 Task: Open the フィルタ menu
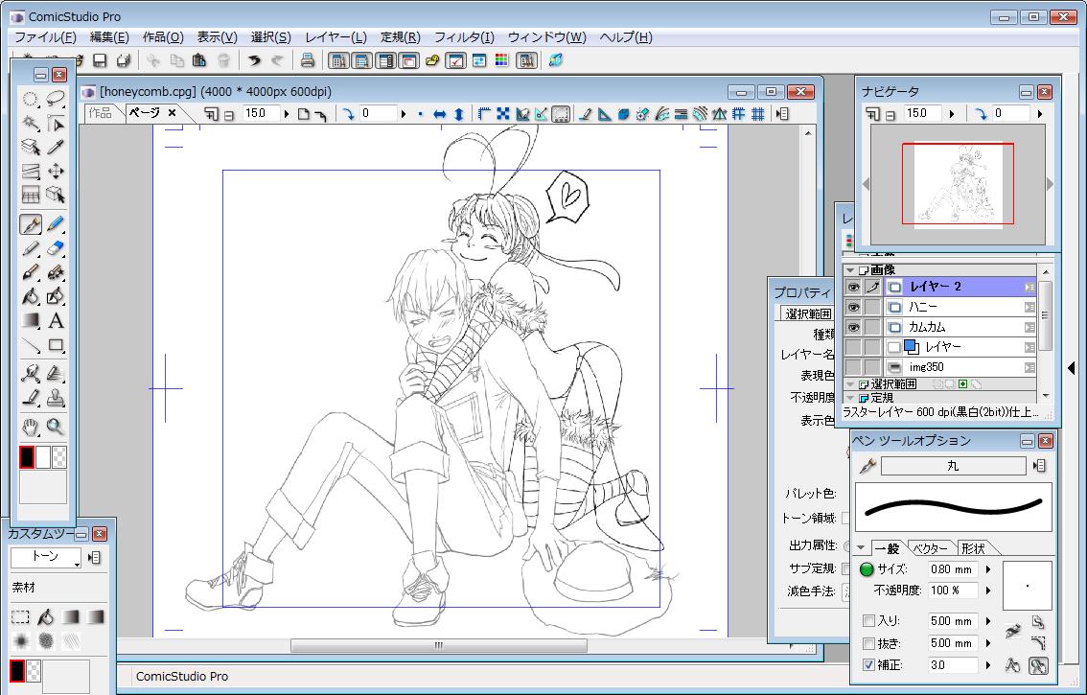(464, 37)
